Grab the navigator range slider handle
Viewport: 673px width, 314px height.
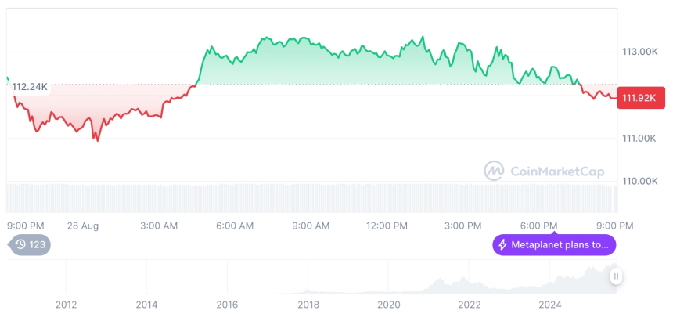coord(617,276)
